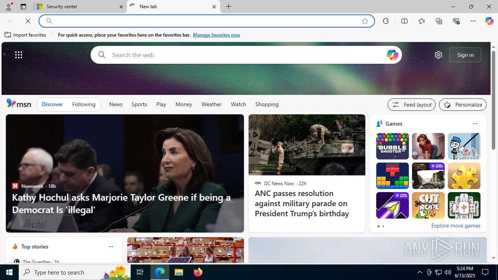Open the Shopping section
Viewport: 498px width, 280px height.
point(267,104)
